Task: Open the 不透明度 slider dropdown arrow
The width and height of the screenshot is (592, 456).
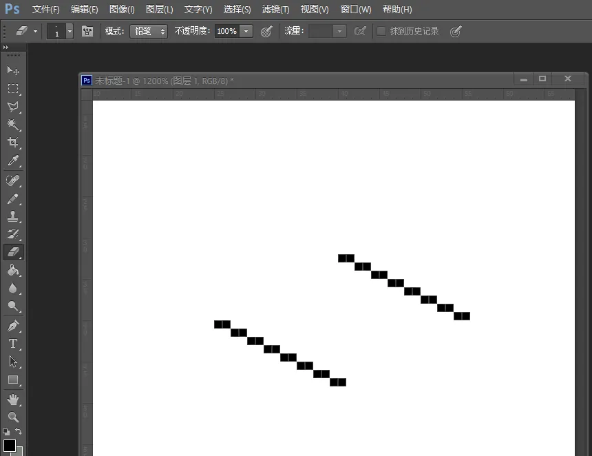Action: point(246,31)
